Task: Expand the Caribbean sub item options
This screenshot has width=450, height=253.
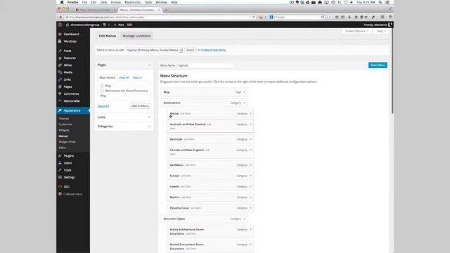Action: click(250, 165)
